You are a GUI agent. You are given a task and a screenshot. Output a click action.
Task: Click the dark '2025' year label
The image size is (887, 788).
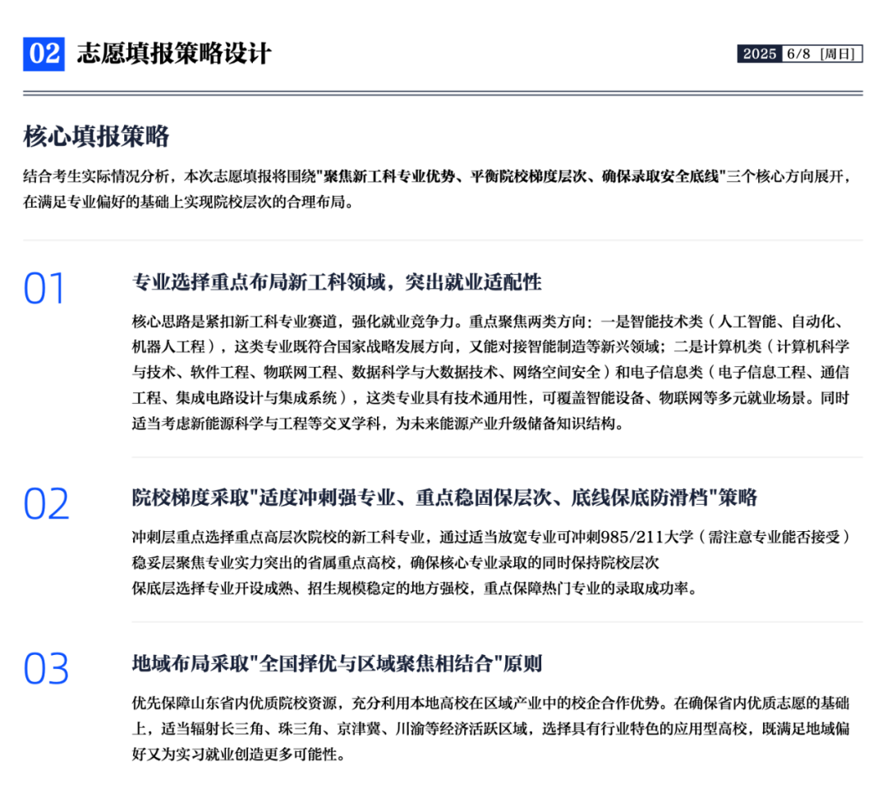(x=759, y=53)
